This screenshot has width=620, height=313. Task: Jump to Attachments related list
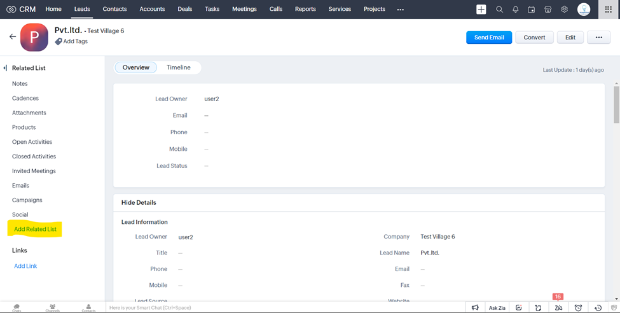tap(29, 113)
